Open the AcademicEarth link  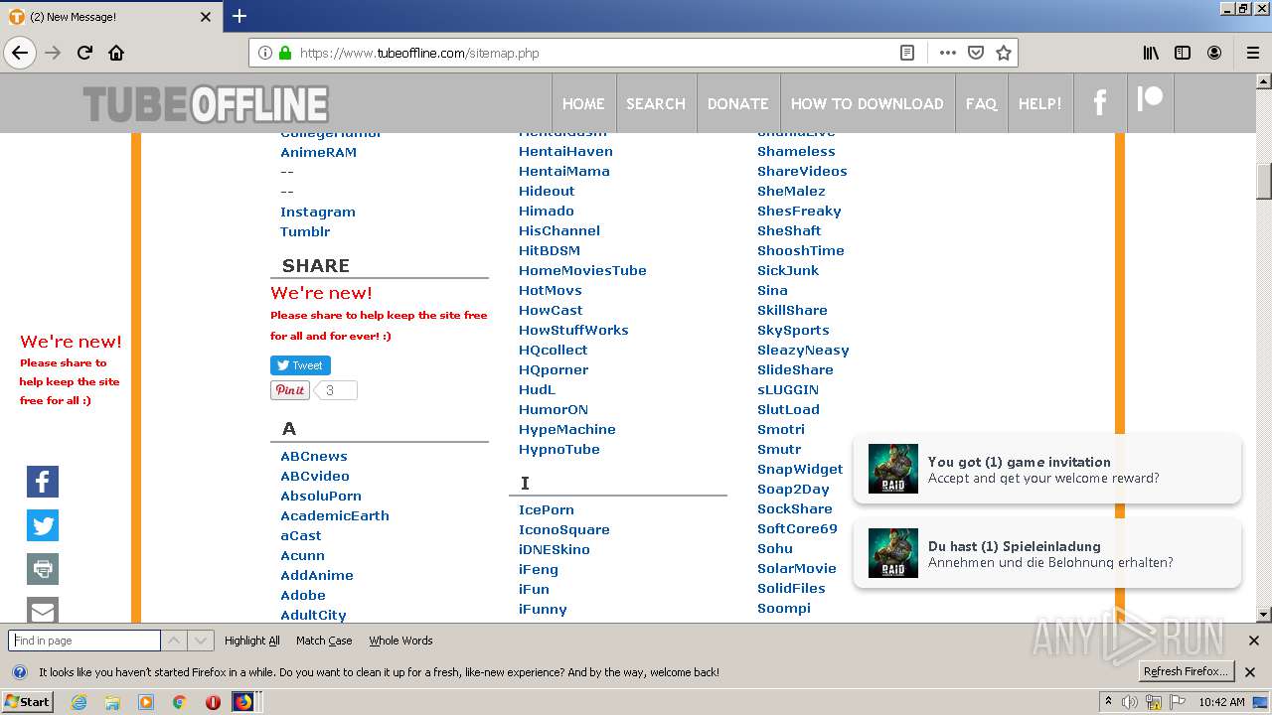(x=335, y=515)
